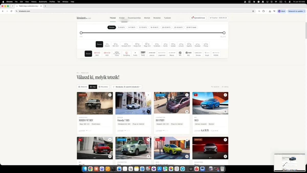Open Chrome Bookmarks menu in menu bar
Image resolution: width=307 pixels, height=173 pixels.
(43, 2)
